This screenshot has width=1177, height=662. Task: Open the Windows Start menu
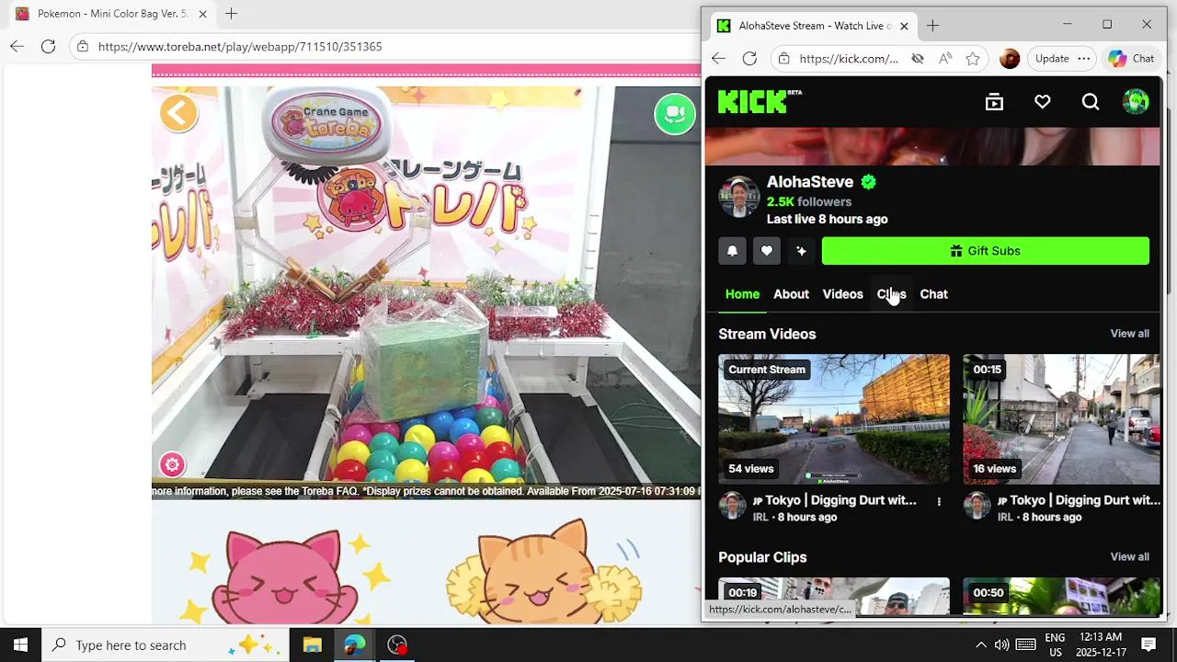click(20, 645)
